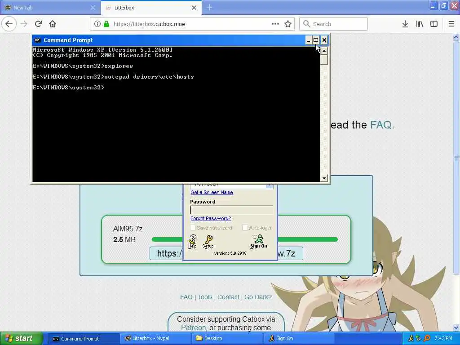Click Command Prompt scroll up arrow
The width and height of the screenshot is (460, 345).
coord(324,51)
